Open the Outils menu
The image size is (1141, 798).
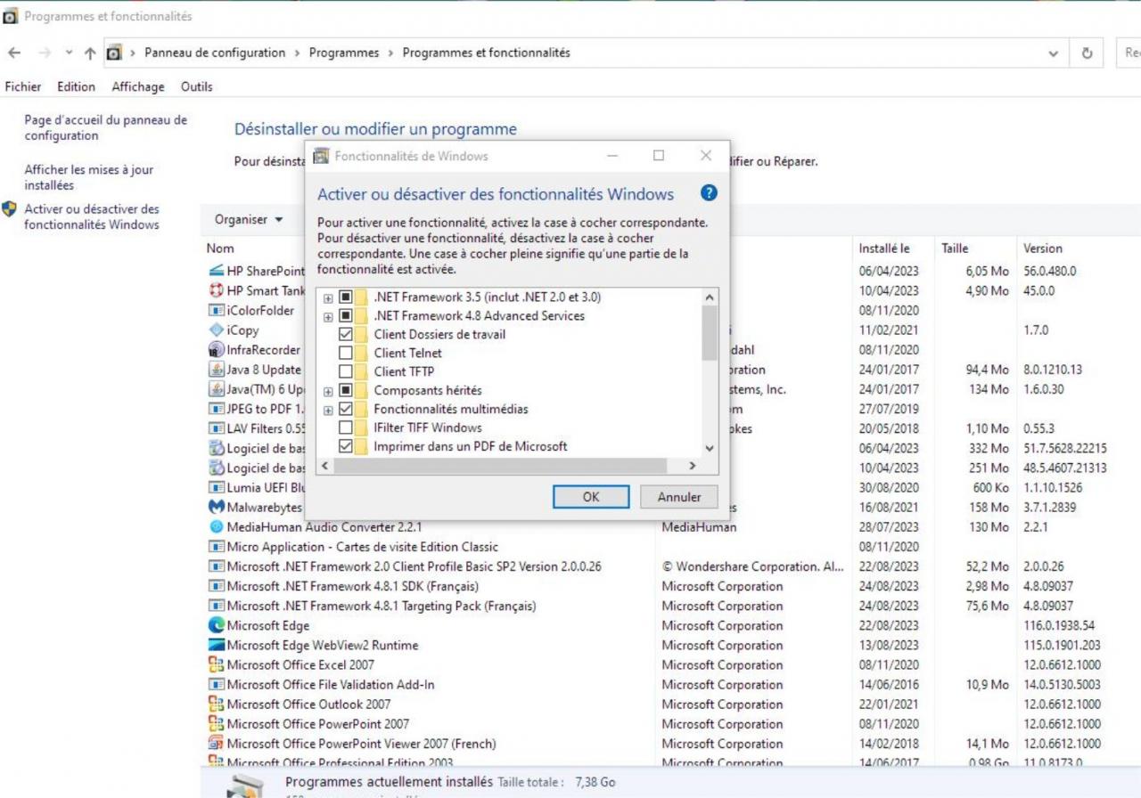coord(197,86)
